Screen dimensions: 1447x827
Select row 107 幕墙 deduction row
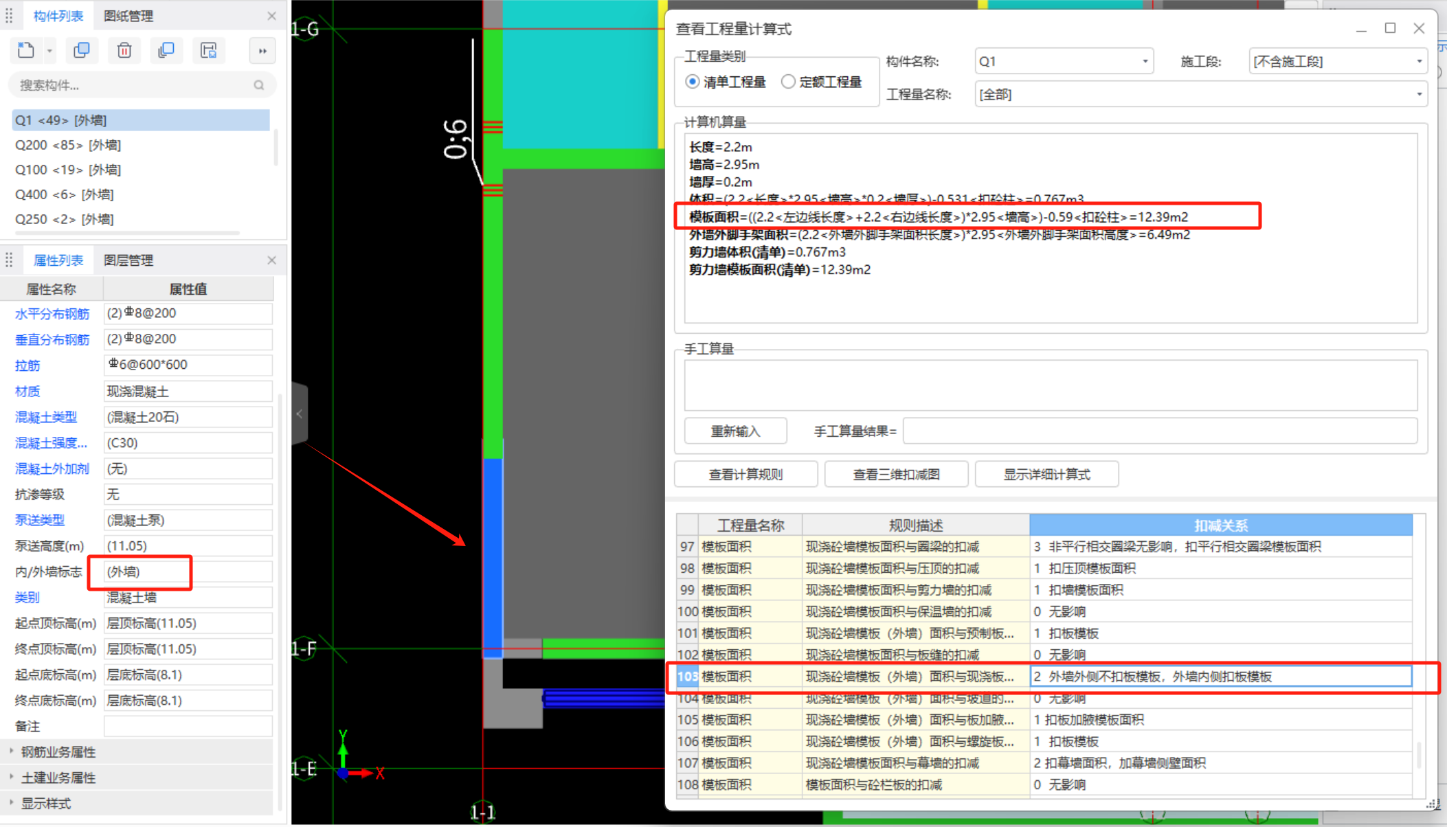1044,763
